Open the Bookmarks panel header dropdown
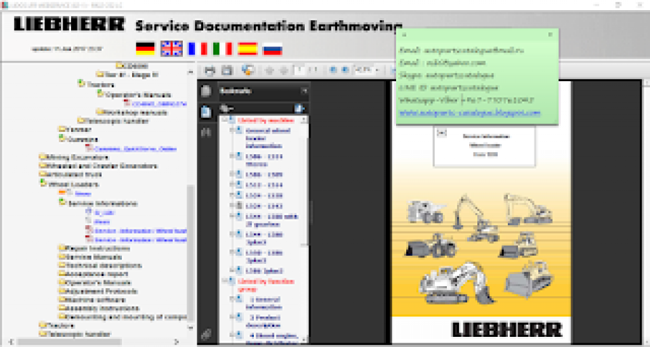The image size is (650, 347). [305, 91]
